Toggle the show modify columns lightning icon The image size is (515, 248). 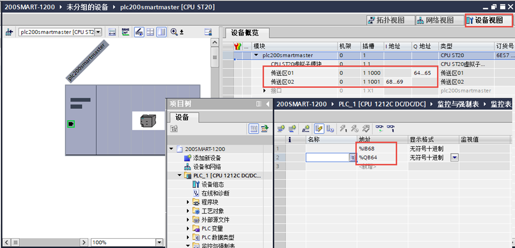[318, 129]
